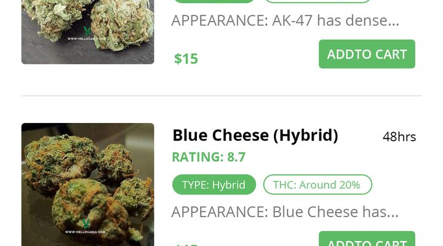Expand the AK-47 appearance description

click(x=285, y=21)
